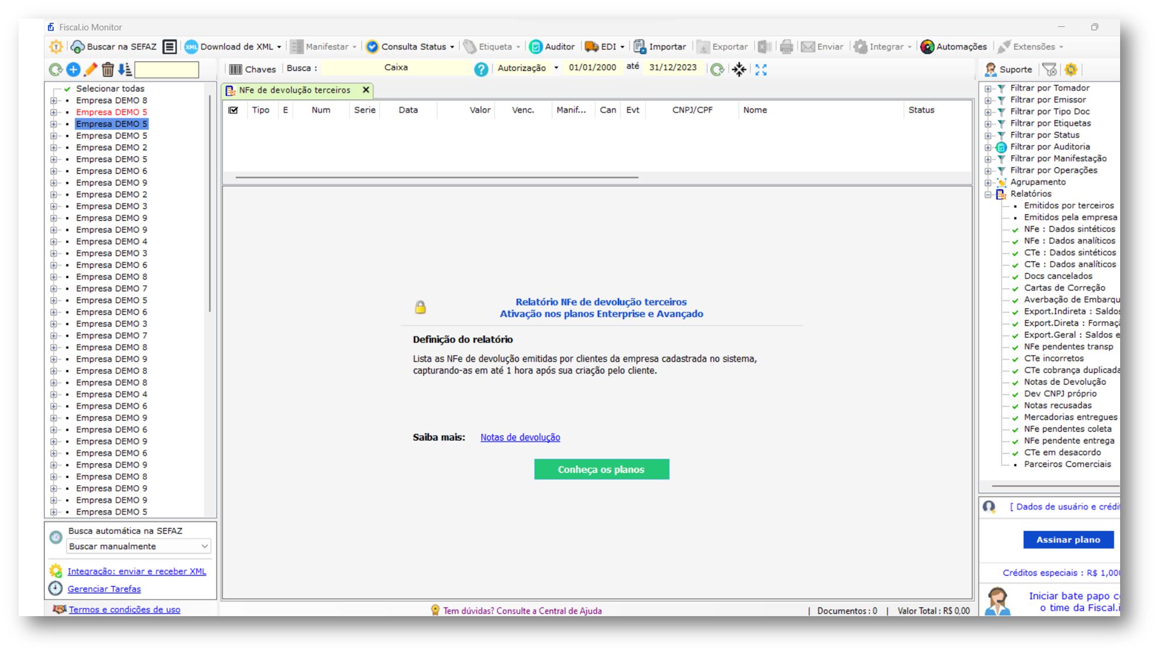This screenshot has width=1158, height=654.
Task: Collapse the Relatórios tree node
Action: tap(988, 195)
